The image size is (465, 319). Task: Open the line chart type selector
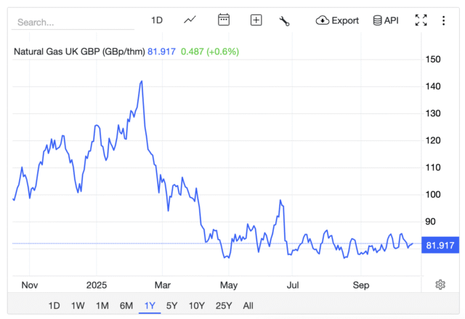(x=190, y=20)
